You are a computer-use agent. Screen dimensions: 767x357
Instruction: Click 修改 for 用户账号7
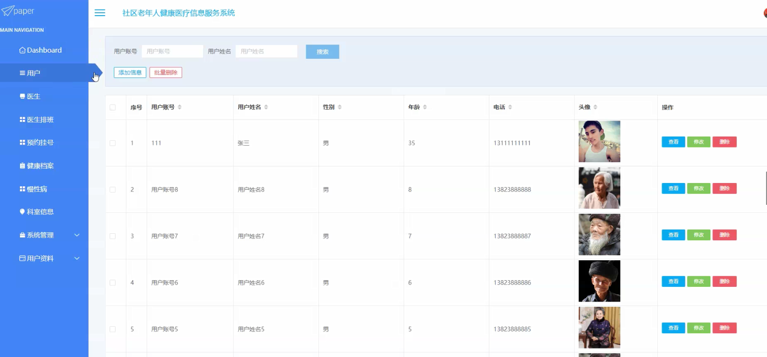point(699,235)
